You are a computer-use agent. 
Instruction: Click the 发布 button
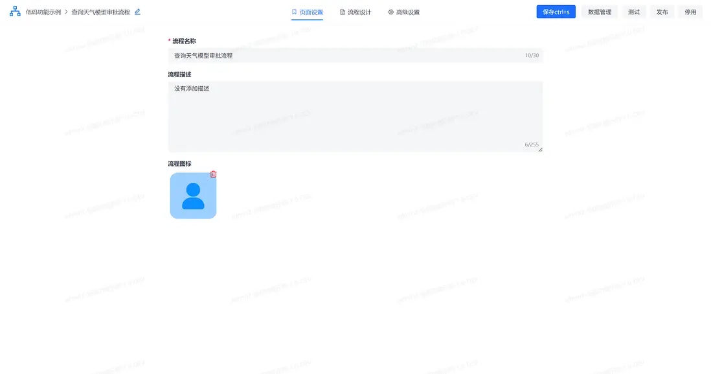[x=662, y=12]
